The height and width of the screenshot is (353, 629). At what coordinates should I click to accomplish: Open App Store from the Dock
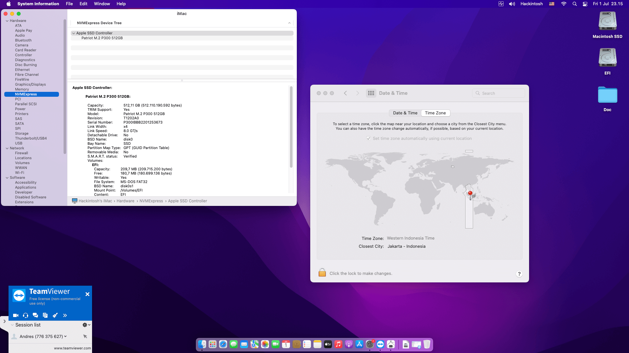(359, 344)
